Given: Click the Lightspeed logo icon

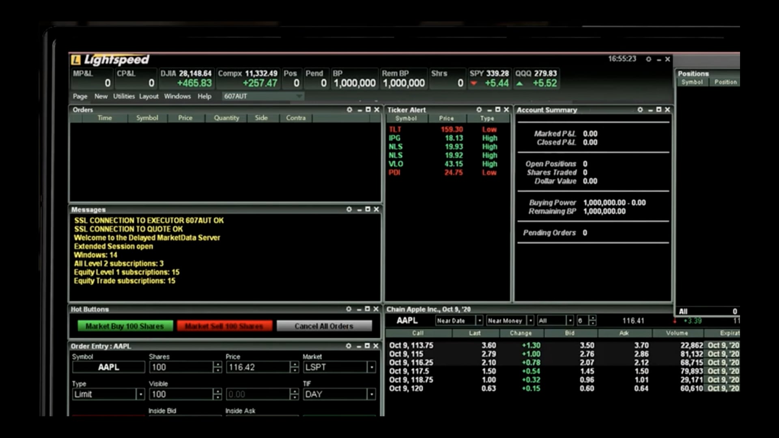Looking at the screenshot, I should (x=76, y=60).
